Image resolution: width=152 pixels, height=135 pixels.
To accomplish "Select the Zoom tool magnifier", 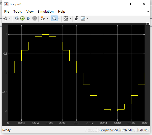I will (x=54, y=18).
